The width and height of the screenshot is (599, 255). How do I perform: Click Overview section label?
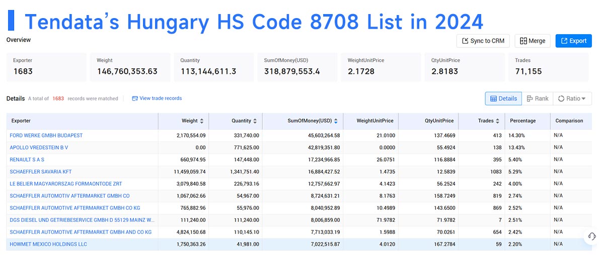[18, 40]
